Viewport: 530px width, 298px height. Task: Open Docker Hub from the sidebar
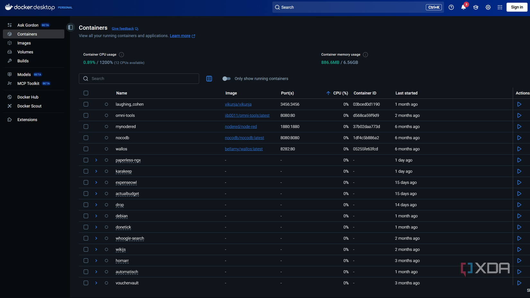28,97
